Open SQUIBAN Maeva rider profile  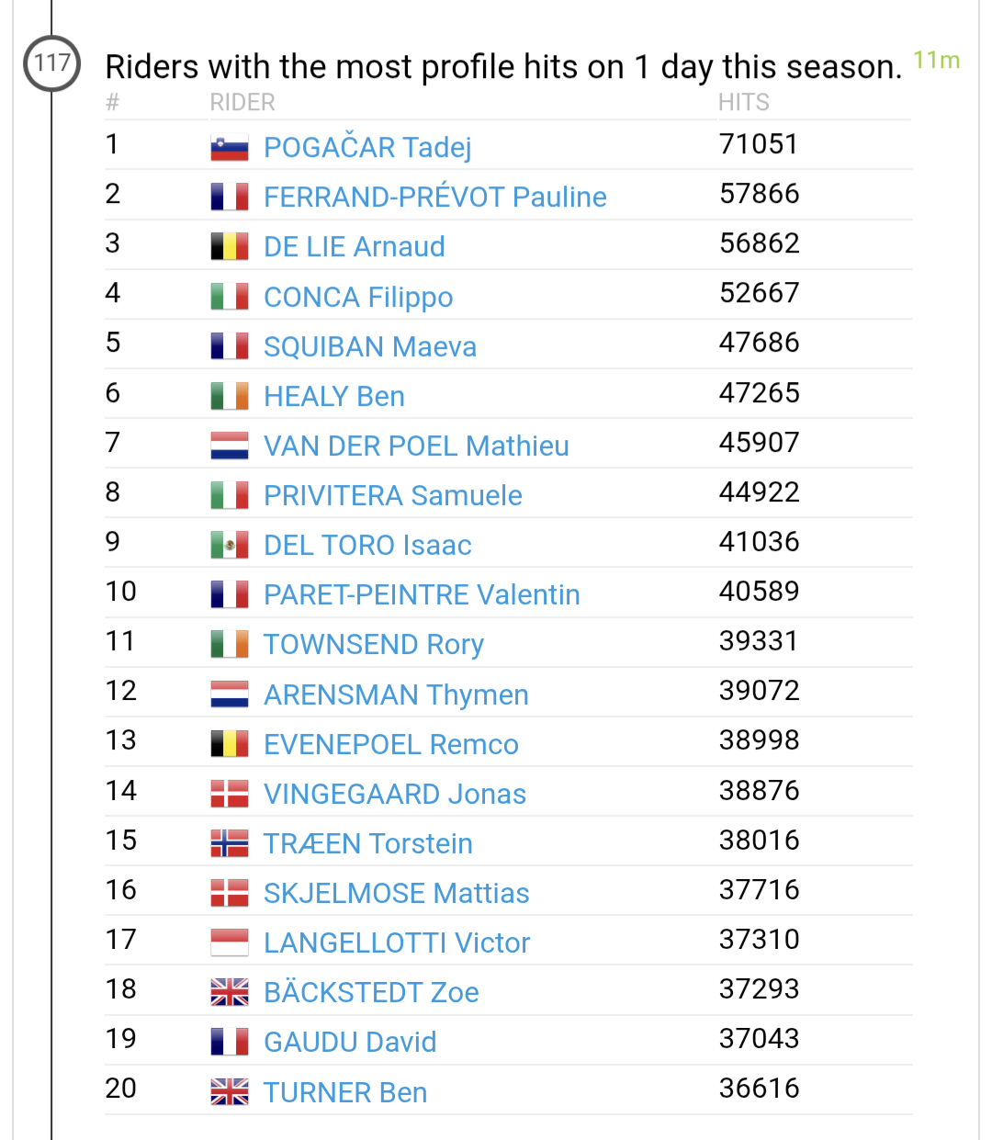tap(370, 346)
